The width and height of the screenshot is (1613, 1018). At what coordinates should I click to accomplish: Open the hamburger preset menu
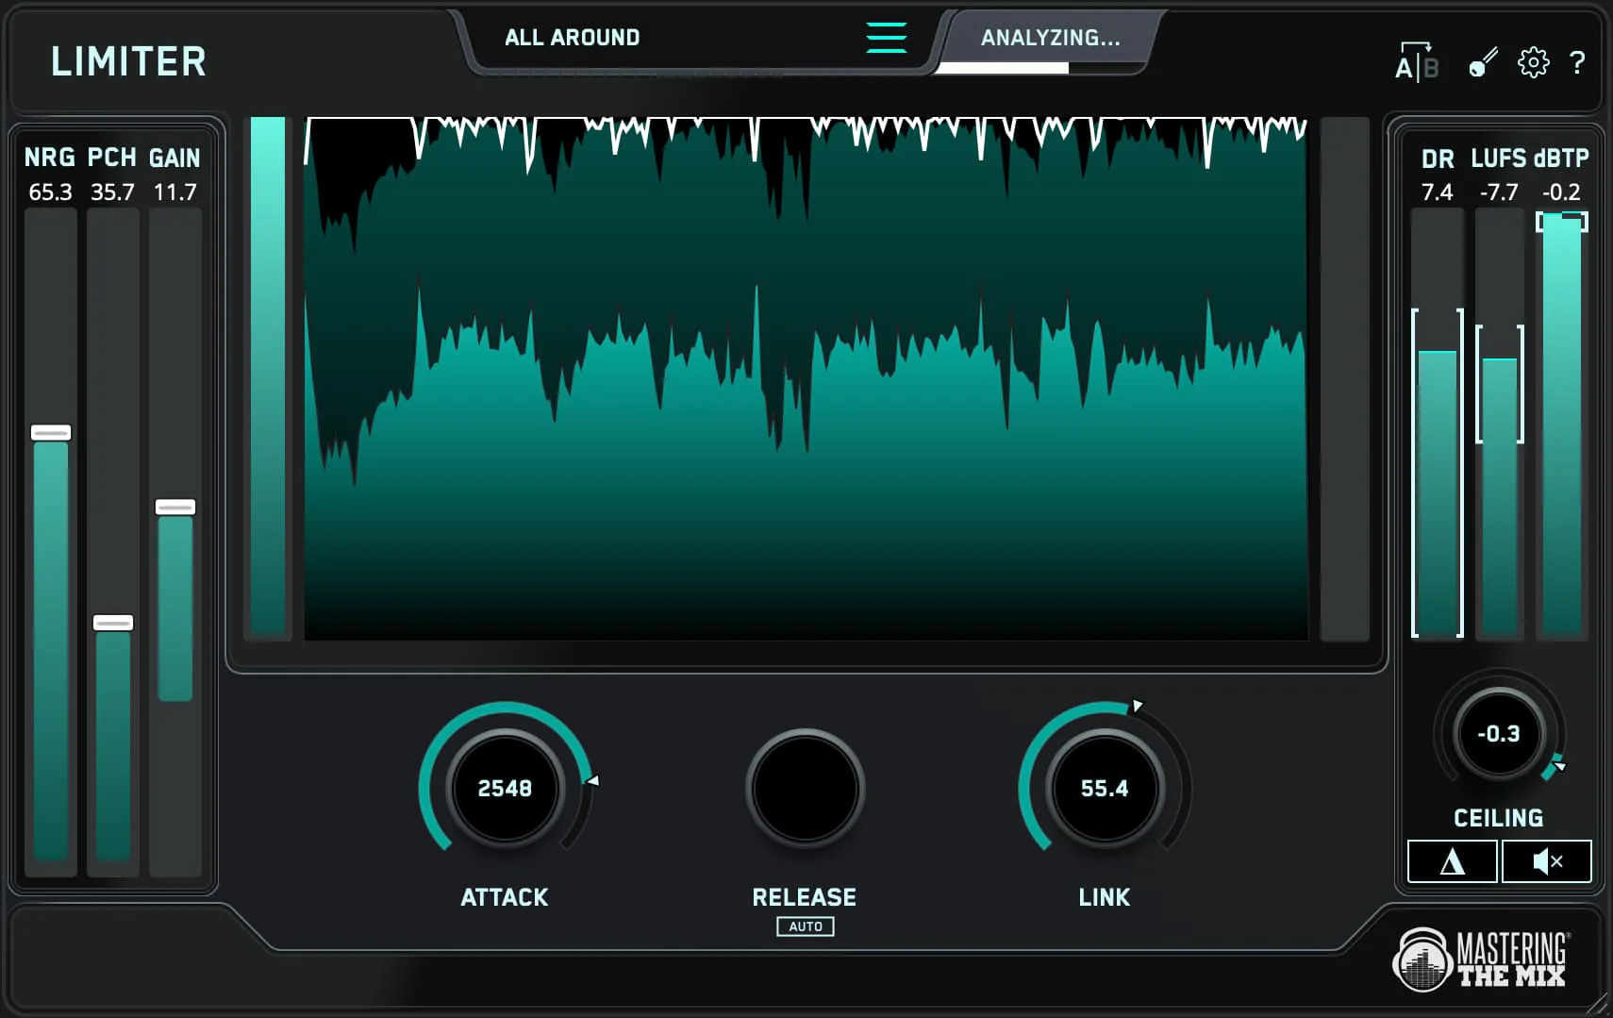[x=886, y=38]
